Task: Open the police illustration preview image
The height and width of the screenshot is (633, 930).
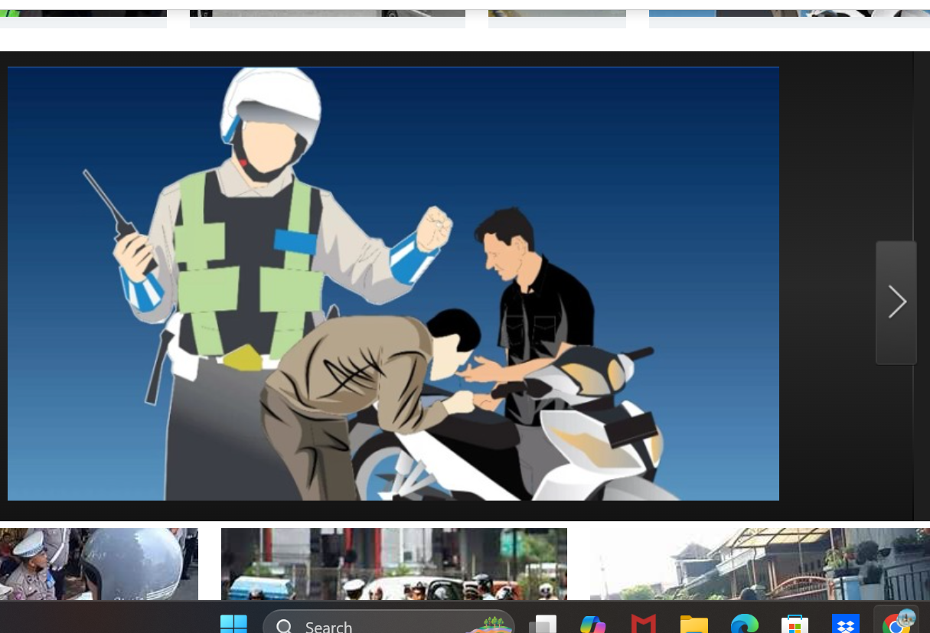Action: pyautogui.click(x=393, y=283)
